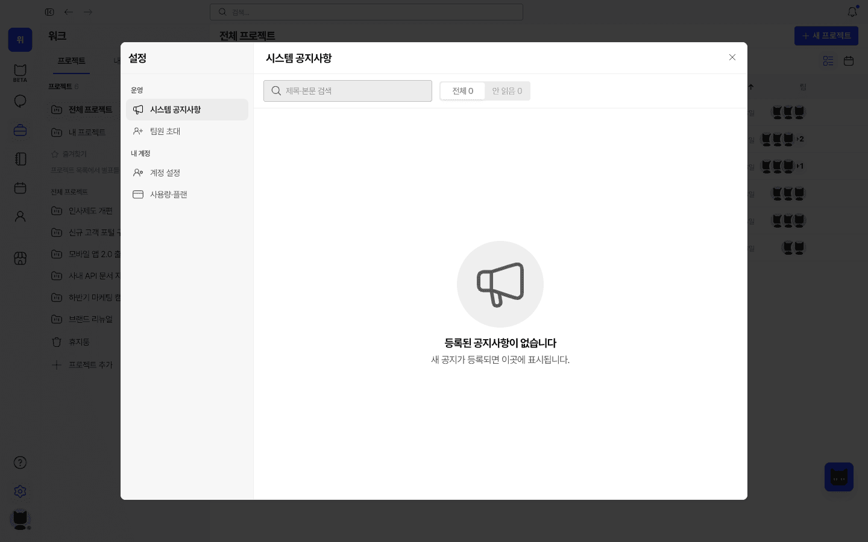Click the card icon beside 사용량·플랜

coord(138,195)
